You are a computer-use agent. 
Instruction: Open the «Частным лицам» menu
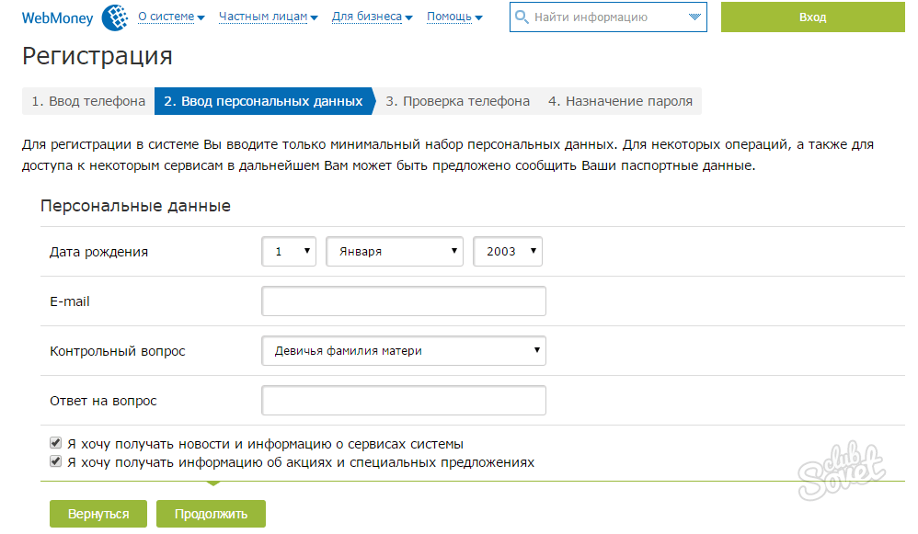click(x=269, y=17)
